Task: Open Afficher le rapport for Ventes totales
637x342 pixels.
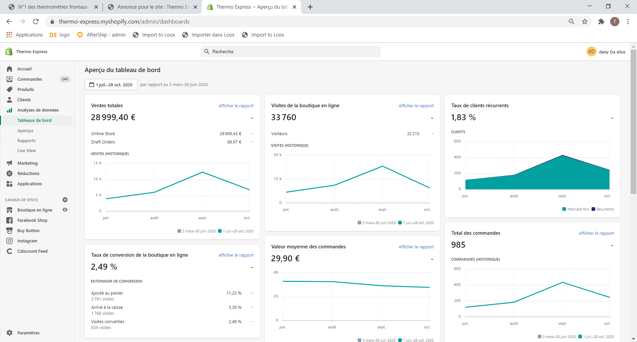Action: 236,106
